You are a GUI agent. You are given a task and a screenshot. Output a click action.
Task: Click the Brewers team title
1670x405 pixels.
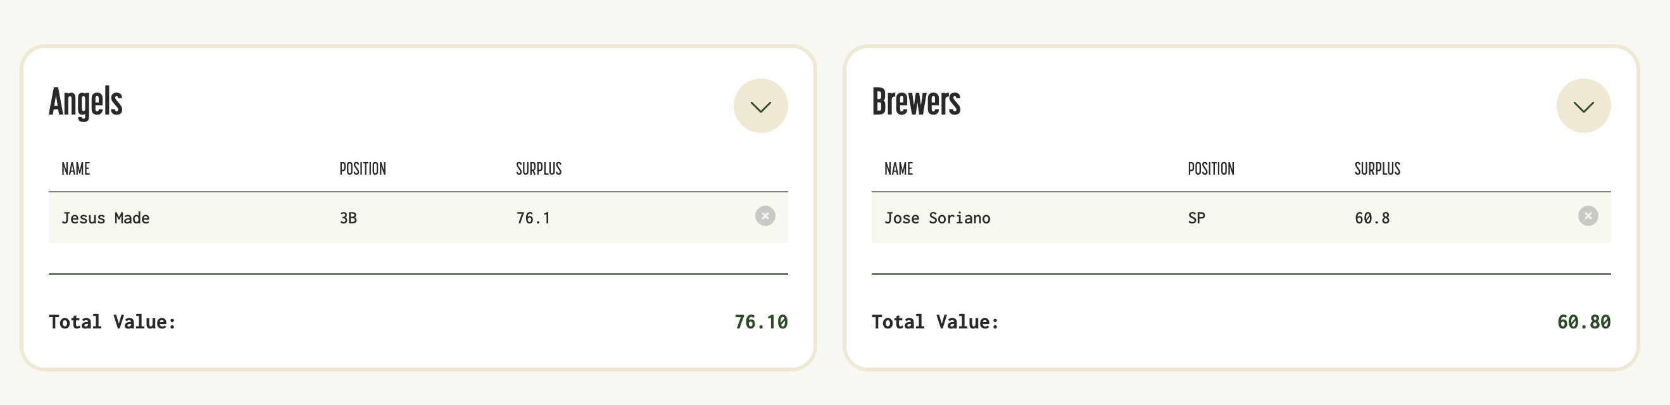[916, 103]
